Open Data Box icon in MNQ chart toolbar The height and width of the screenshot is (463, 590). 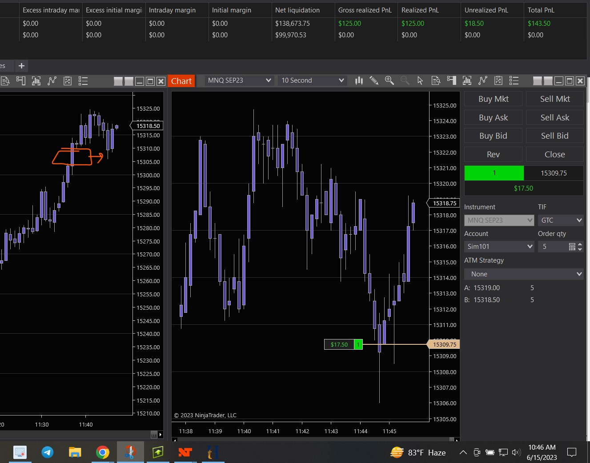[x=436, y=80]
